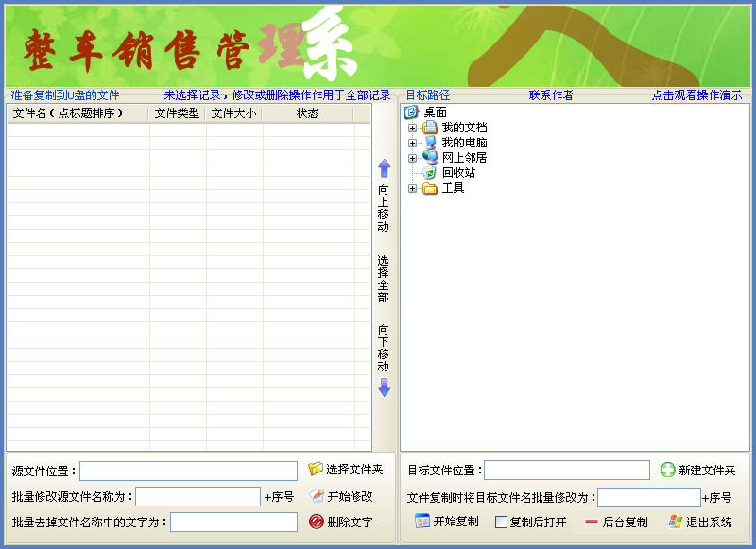The width and height of the screenshot is (756, 549).
Task: Click the 准备复制到U盘的文件 label
Action: pos(65,94)
